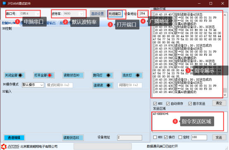Start the 流水灯 mode button
Image resolution: width=229 pixels, height=150 pixels.
[x=132, y=75]
